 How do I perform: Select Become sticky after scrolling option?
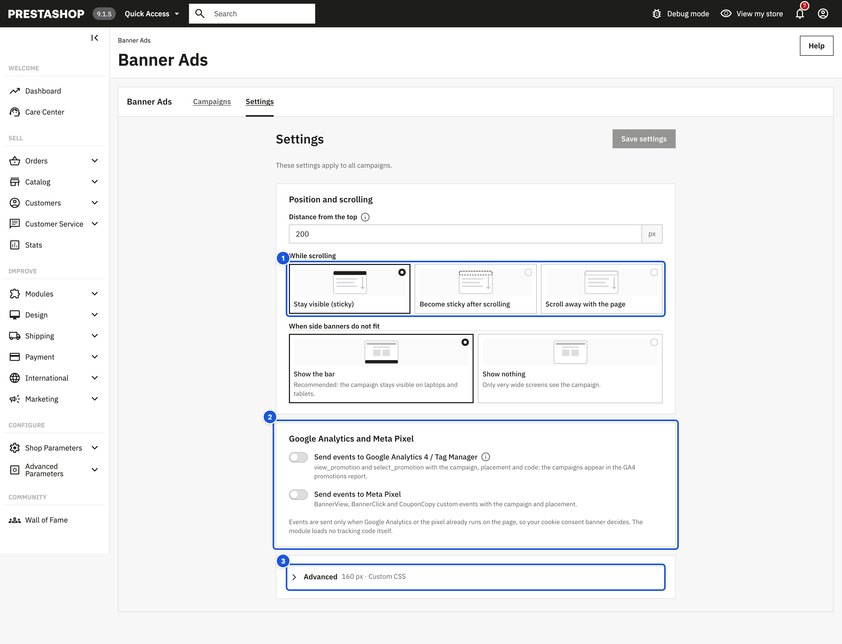475,289
